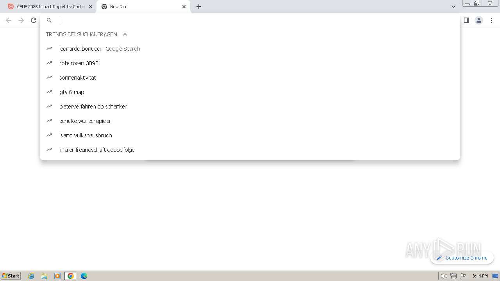Toggle the browser side panel
500x281 pixels.
tap(466, 20)
